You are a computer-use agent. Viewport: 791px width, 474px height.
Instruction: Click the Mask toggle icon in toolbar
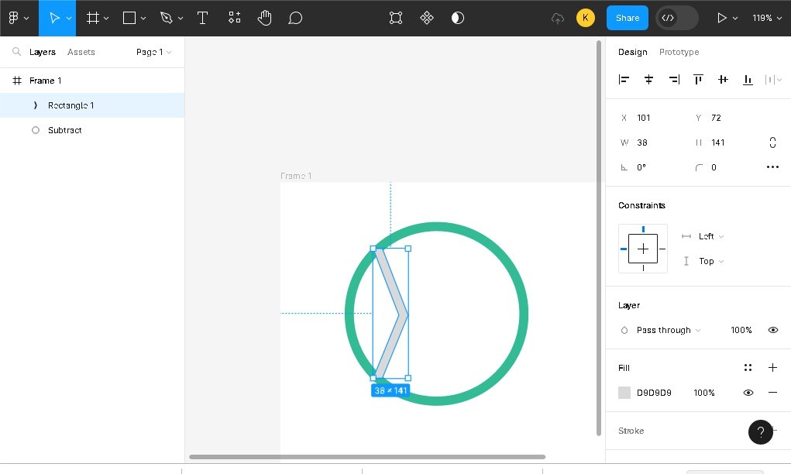458,18
